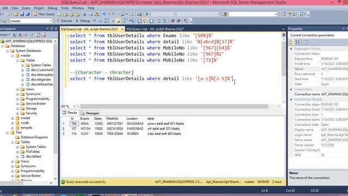Expand the Synonyms folder under master
348x196 pixels.
pyautogui.click(x=17, y=94)
